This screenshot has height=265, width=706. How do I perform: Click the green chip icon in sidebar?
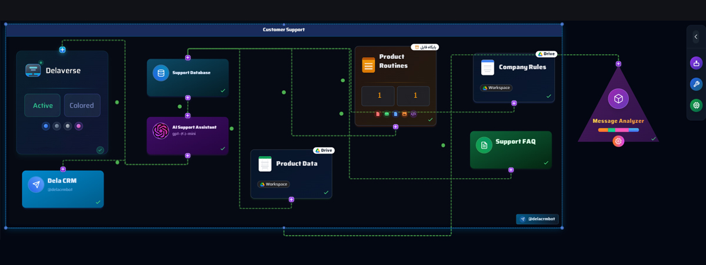point(696,105)
